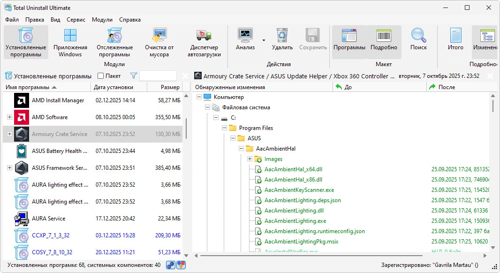Click the filter funnel icon
This screenshot has height=273, width=500.
[x=134, y=76]
